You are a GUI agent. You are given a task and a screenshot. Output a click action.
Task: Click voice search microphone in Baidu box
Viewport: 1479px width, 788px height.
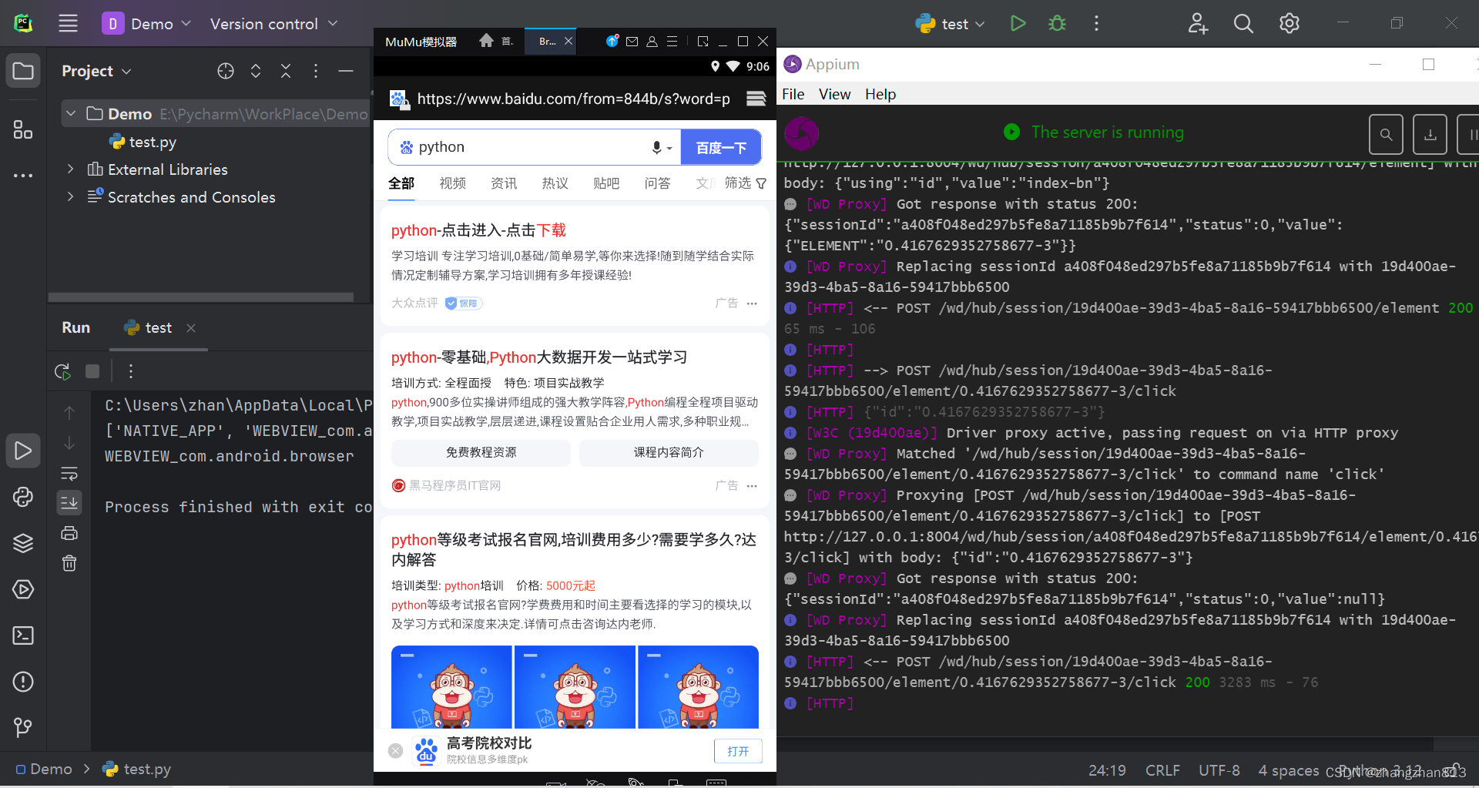[x=657, y=147]
